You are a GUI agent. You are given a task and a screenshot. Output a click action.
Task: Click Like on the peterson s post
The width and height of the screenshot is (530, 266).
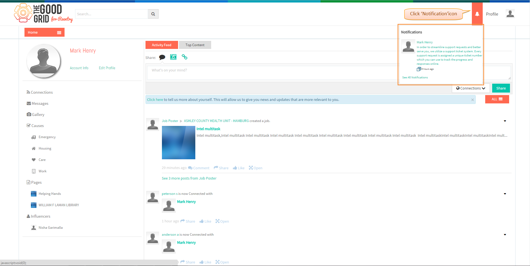[x=205, y=221]
